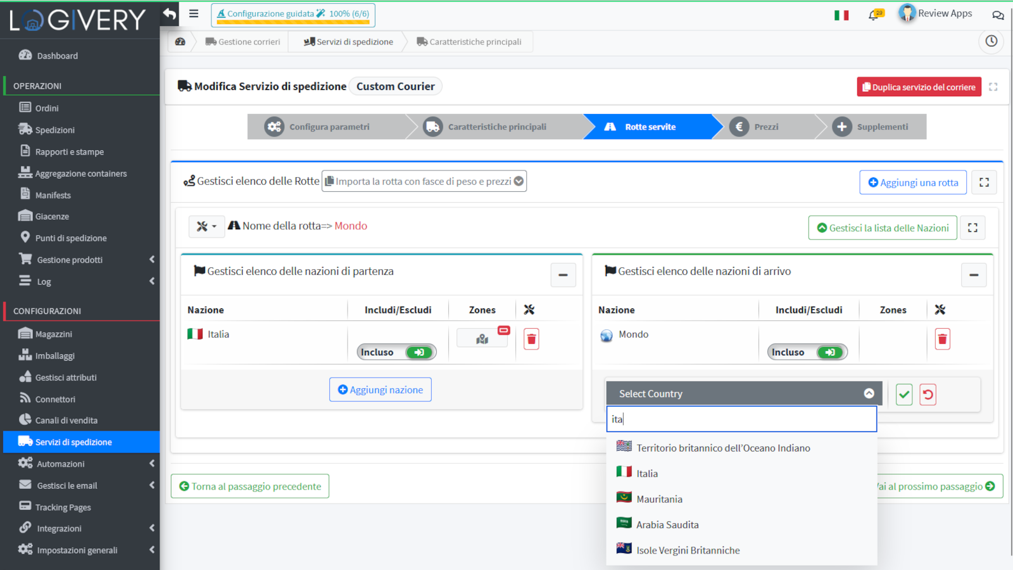Viewport: 1013px width, 570px height.
Task: Collapse the arrival nations panel
Action: click(974, 275)
